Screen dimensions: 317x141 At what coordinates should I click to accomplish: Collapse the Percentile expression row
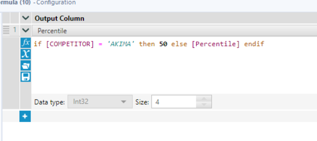pyautogui.click(x=26, y=31)
